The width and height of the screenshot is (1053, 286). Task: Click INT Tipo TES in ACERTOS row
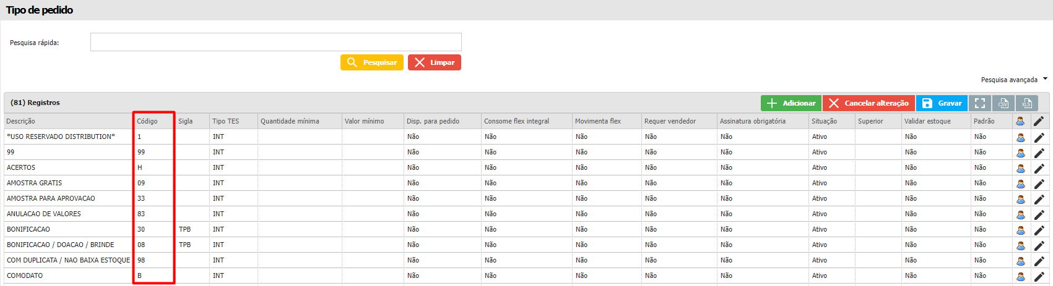219,167
